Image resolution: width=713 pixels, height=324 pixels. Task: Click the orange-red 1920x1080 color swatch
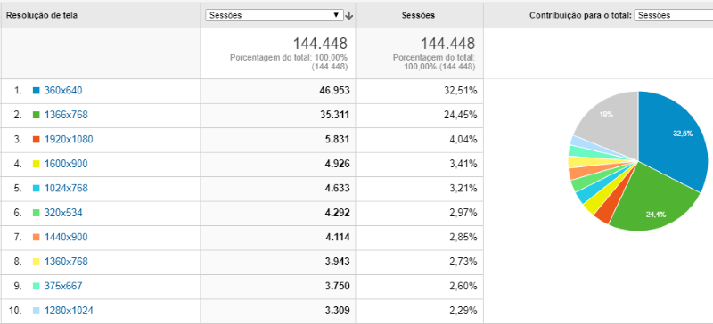click(x=37, y=140)
